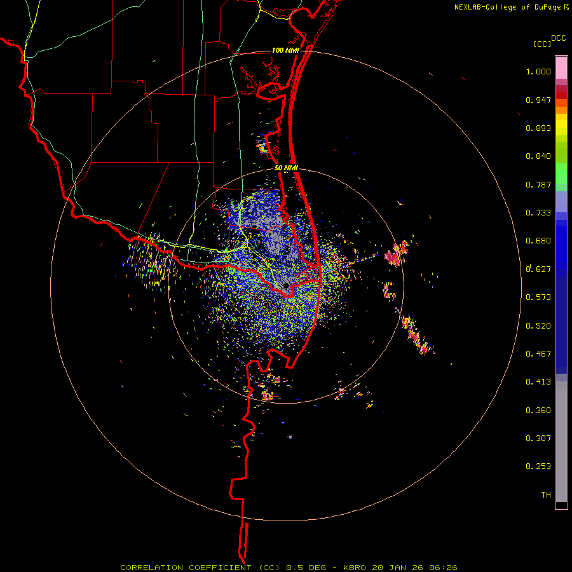Click the 0.680 scale value

pos(538,241)
